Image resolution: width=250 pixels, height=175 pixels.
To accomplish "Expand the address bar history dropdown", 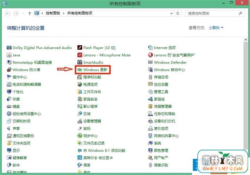I will (171, 13).
